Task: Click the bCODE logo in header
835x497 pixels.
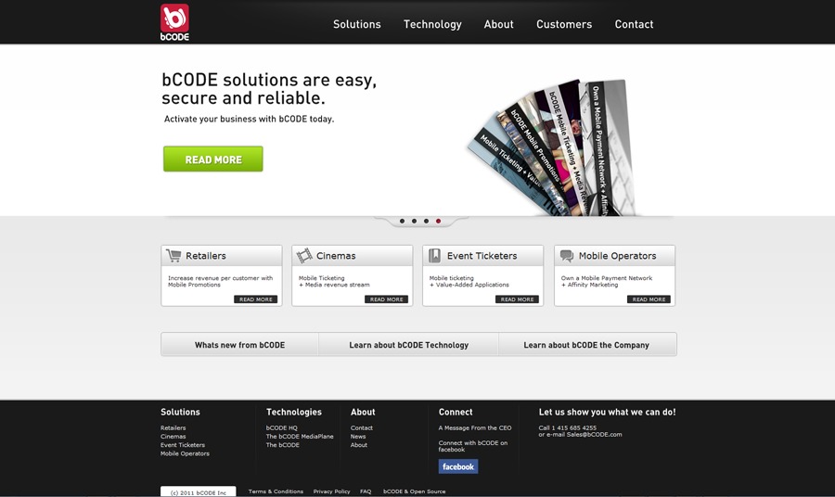Action: pyautogui.click(x=174, y=22)
